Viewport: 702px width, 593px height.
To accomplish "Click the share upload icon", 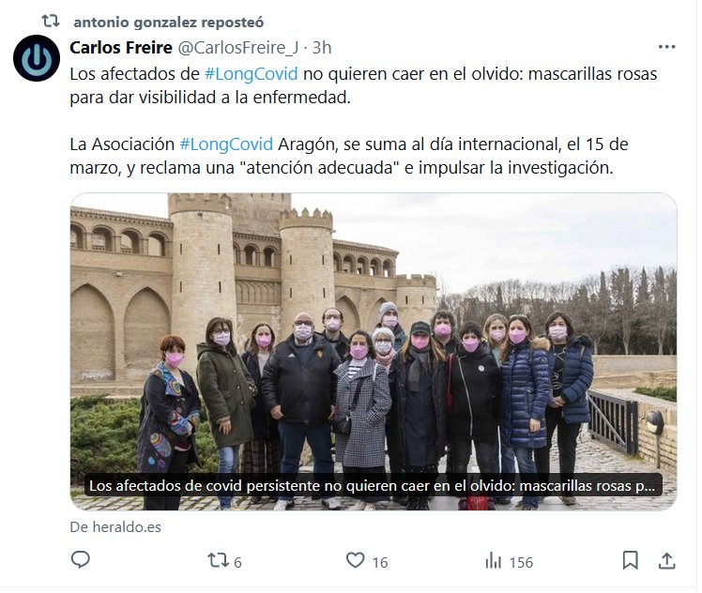I will [x=666, y=560].
